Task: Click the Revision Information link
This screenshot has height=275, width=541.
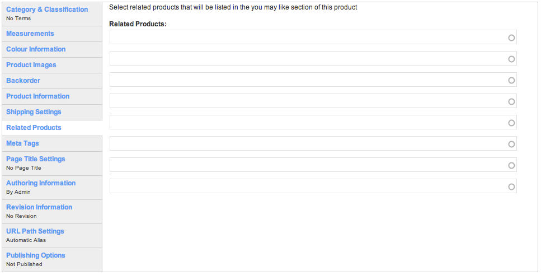Action: (x=39, y=207)
